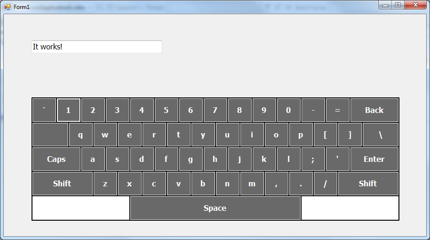Image resolution: width=430 pixels, height=240 pixels.
Task: Click the number 8 key
Action: pos(239,110)
